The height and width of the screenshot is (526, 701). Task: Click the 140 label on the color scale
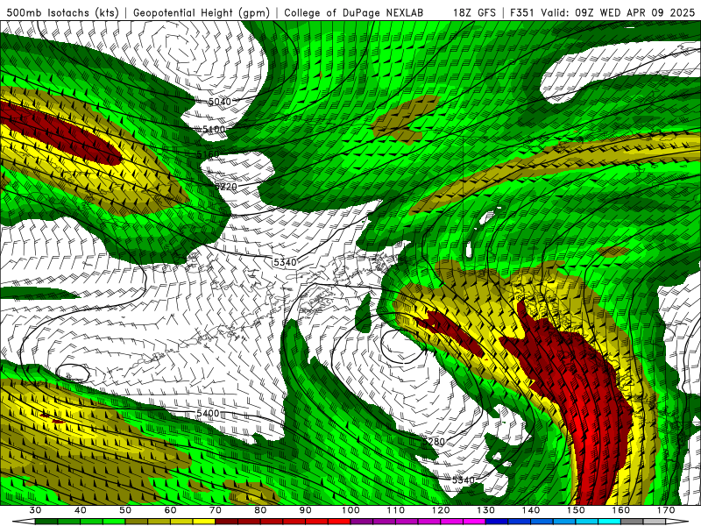531,510
